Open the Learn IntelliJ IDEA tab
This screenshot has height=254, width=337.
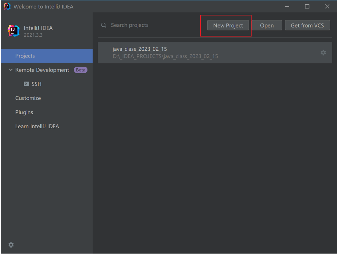click(37, 126)
